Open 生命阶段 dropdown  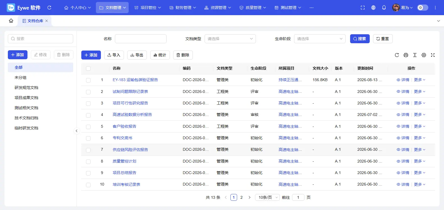point(320,39)
